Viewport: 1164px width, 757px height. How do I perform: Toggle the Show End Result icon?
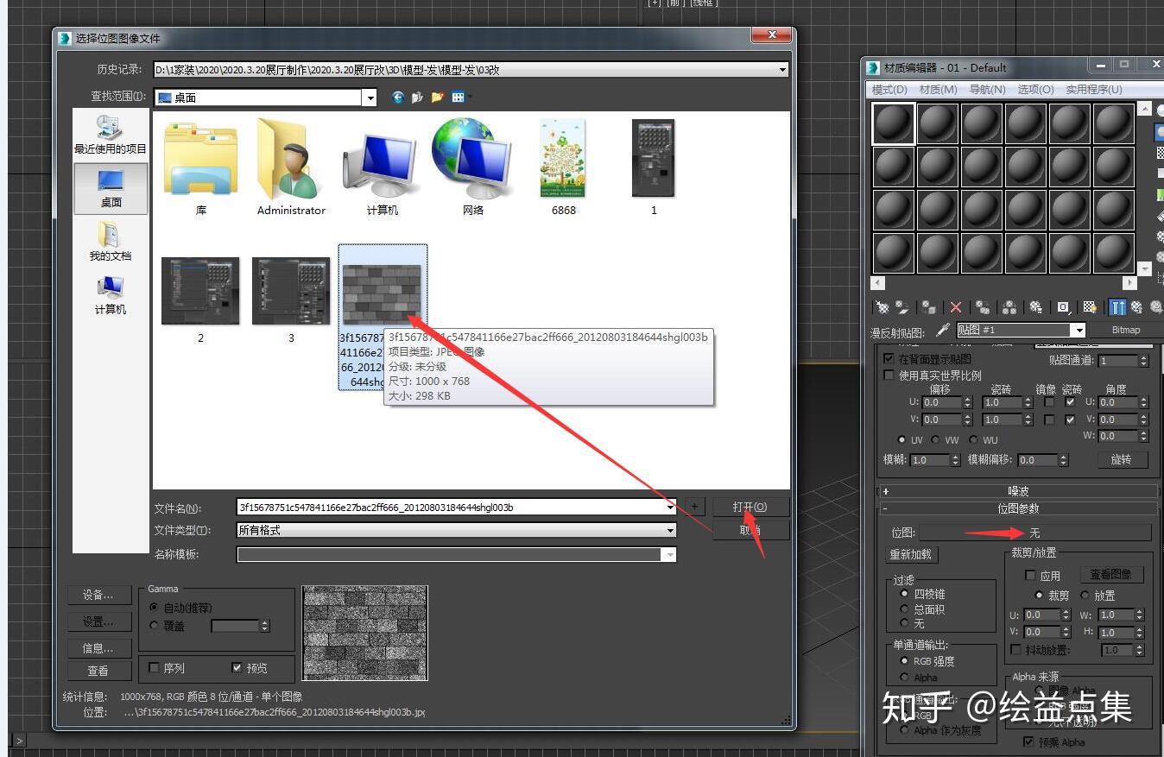[1117, 306]
